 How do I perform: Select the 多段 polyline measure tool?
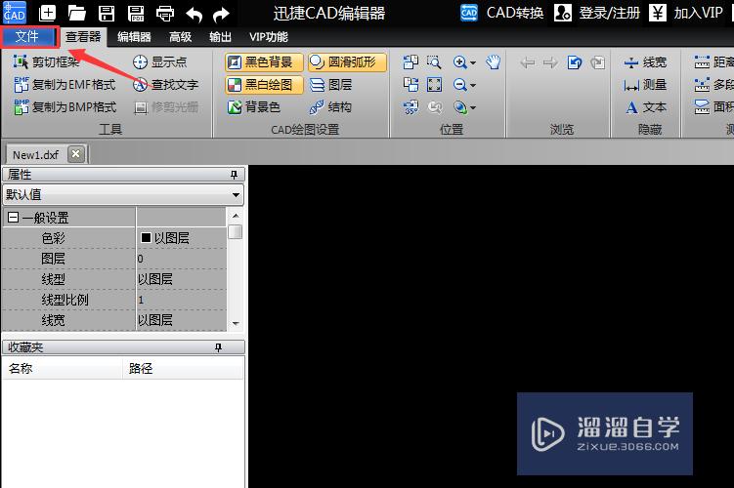pos(713,85)
